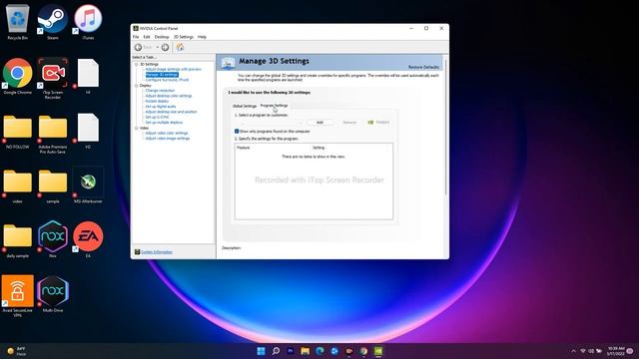Open the daily sample folder
Screen dimensions: 639x359
(x=18, y=240)
